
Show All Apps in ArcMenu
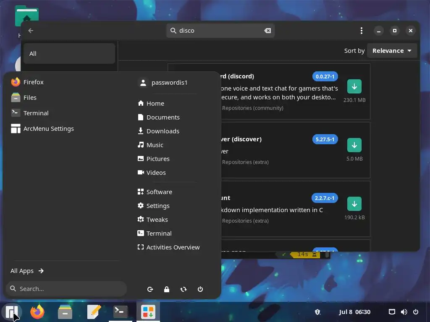27,271
